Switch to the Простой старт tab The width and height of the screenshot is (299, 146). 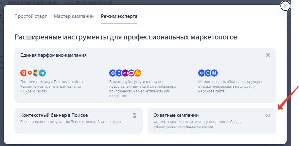coord(31,16)
